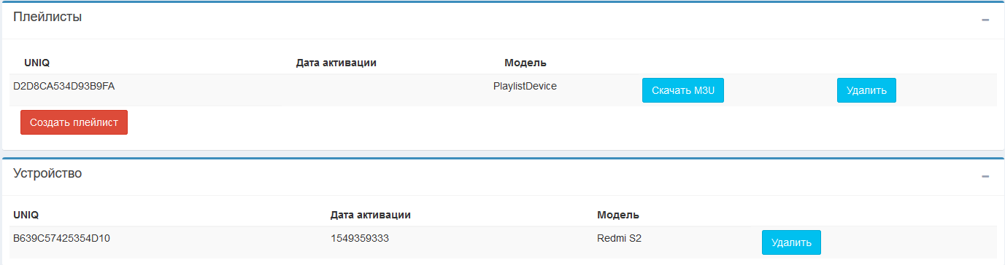This screenshot has width=1005, height=265.
Task: Click the PlaylistDevice model cell
Action: 525,86
